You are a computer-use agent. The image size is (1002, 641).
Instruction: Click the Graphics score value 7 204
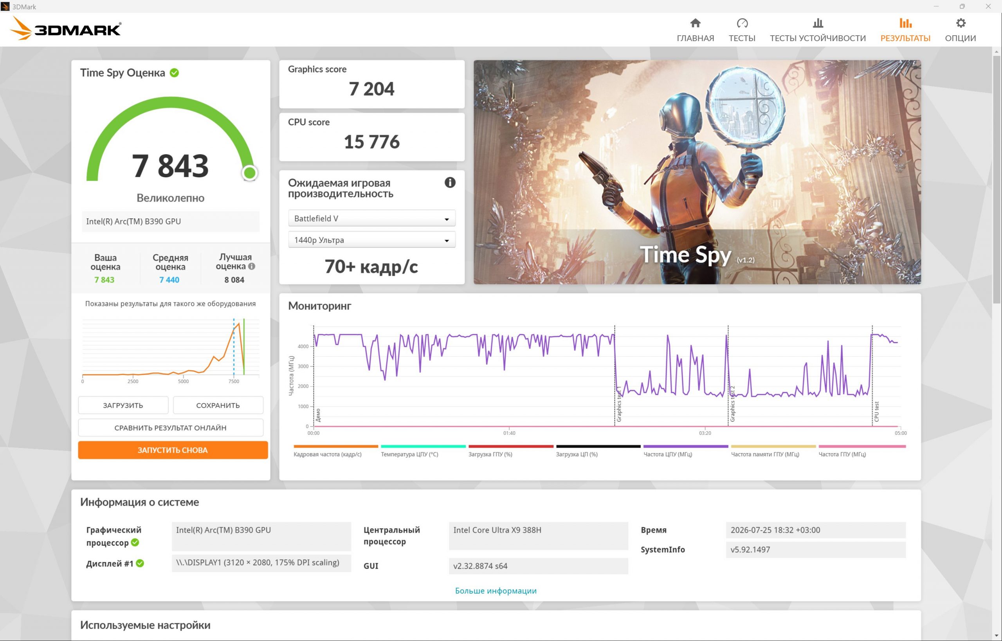(x=371, y=89)
